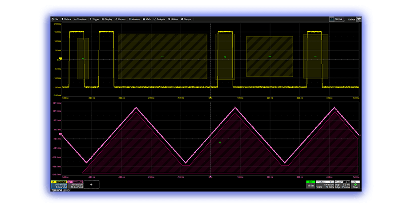Open the C2 channel descriptor box
This screenshot has height=208, width=412.
click(x=75, y=184)
